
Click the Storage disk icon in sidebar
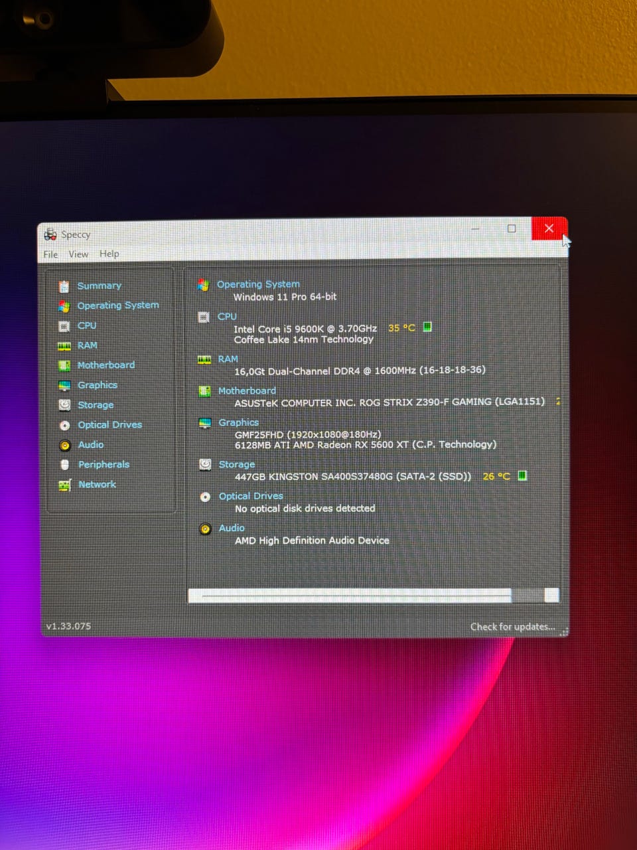pyautogui.click(x=64, y=405)
